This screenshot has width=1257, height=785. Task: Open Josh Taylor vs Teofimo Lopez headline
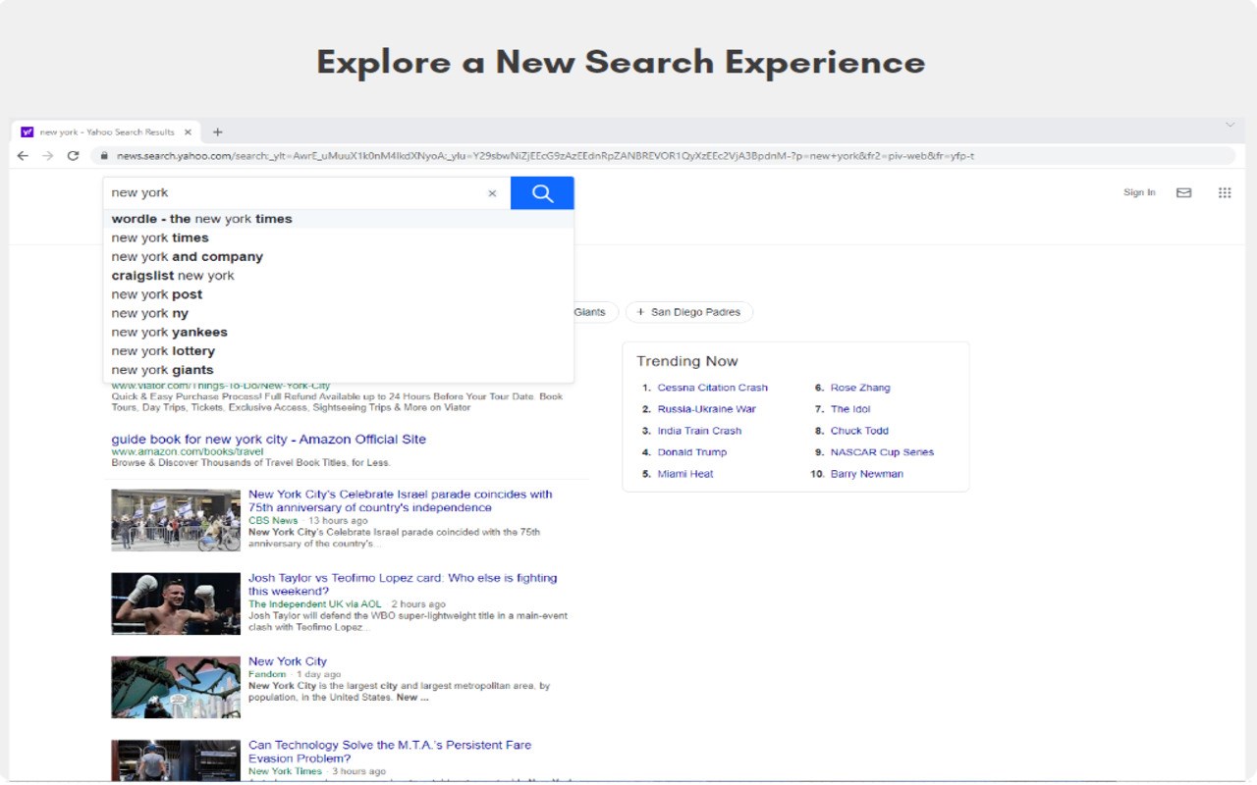(403, 585)
